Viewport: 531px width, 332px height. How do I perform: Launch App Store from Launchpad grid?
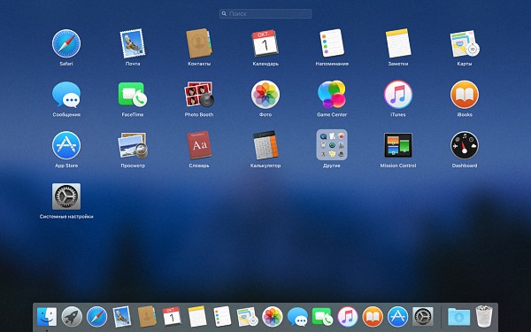pyautogui.click(x=66, y=145)
